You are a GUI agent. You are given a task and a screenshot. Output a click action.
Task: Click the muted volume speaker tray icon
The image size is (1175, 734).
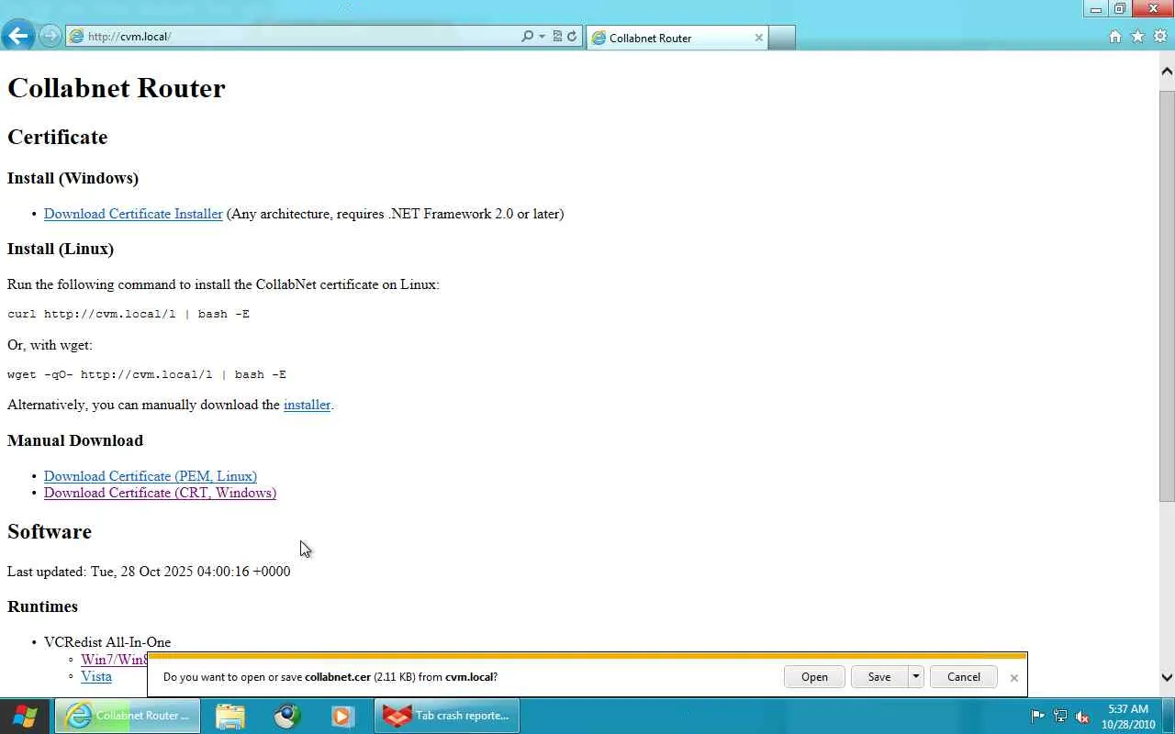click(x=1082, y=716)
